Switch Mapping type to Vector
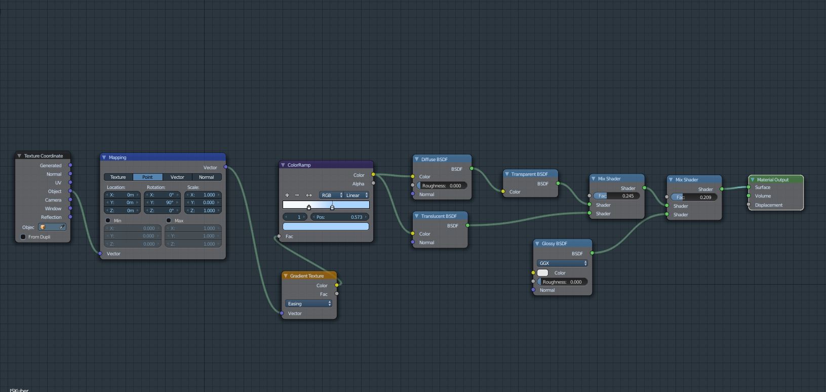This screenshot has width=826, height=392. 177,177
